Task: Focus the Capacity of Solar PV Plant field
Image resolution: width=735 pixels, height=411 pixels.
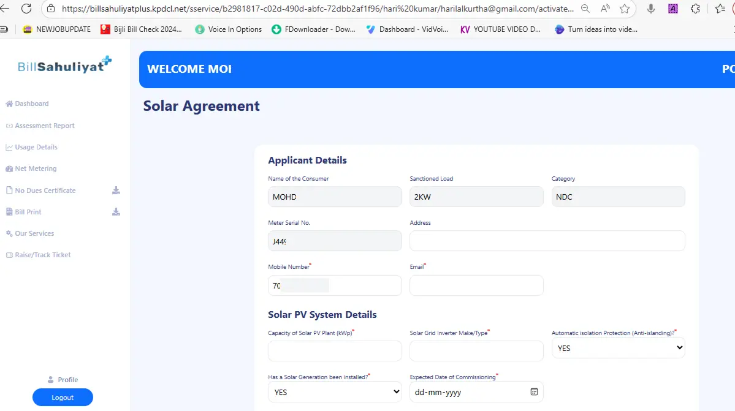Action: 335,351
